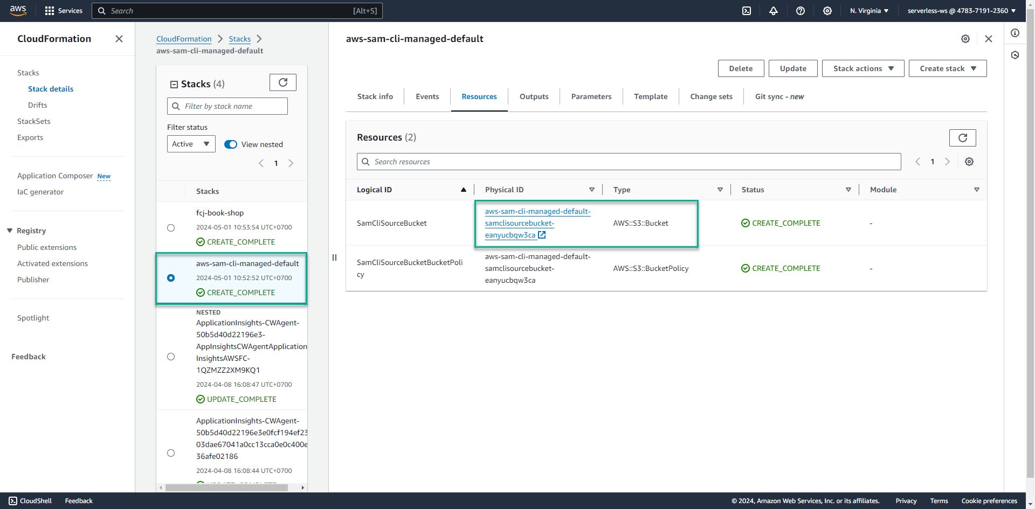
Task: Open the Services grid menu
Action: [64, 11]
